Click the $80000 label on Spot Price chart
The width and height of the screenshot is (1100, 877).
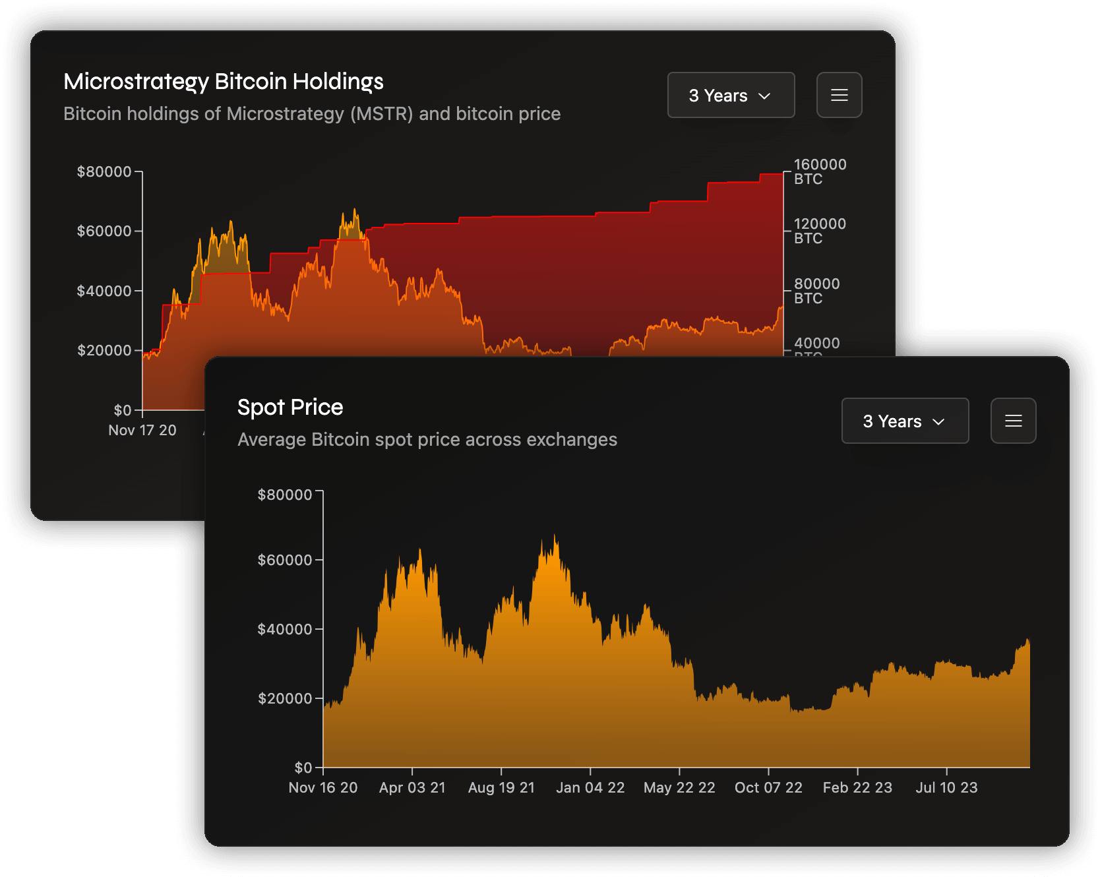click(285, 495)
